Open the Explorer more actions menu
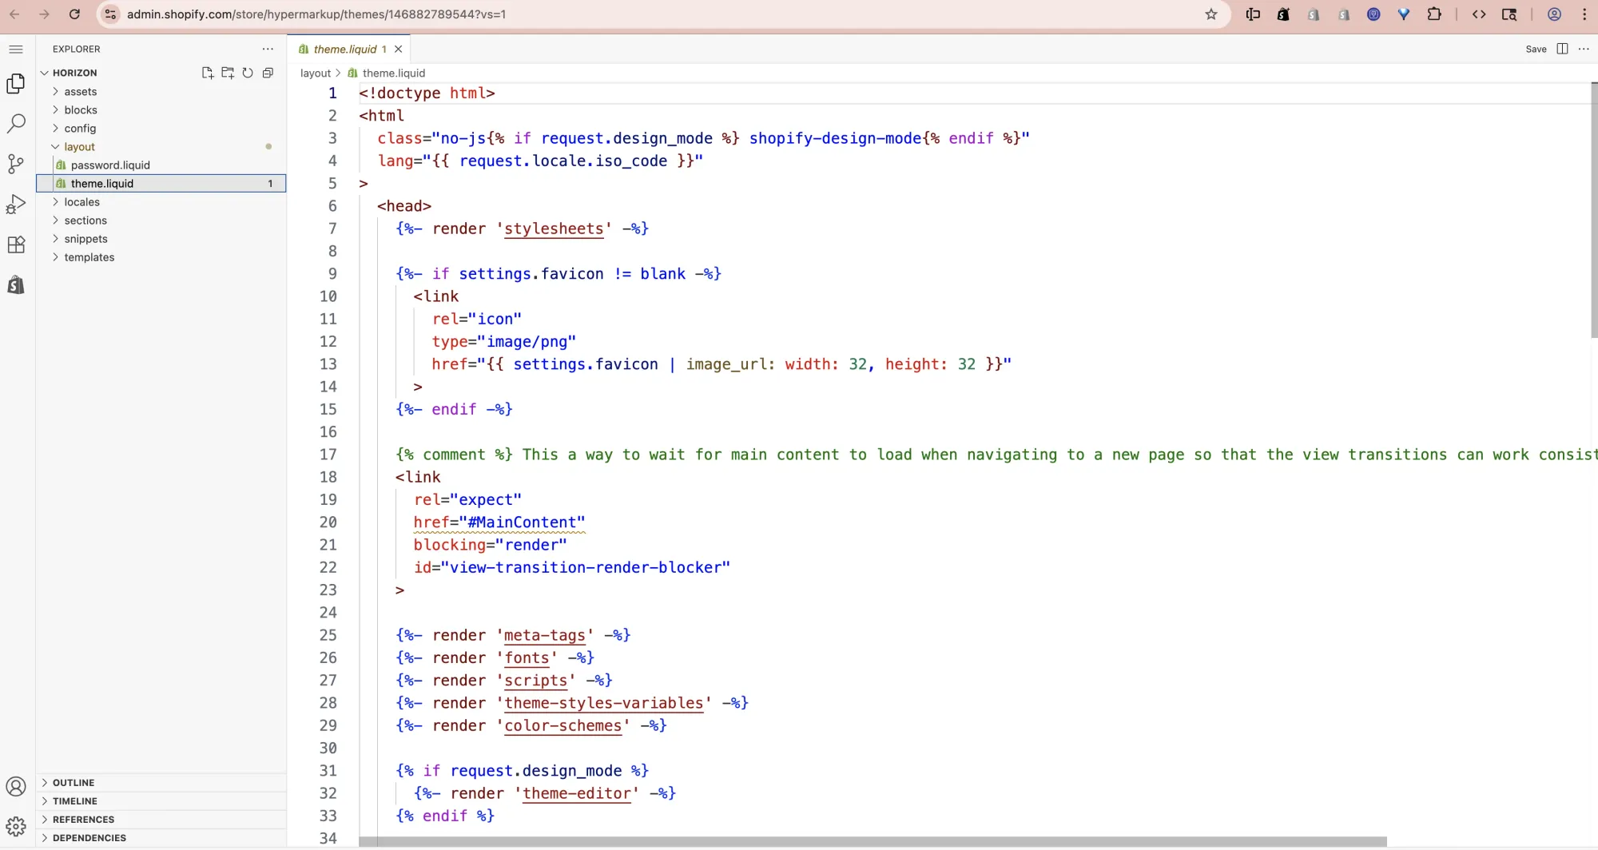The width and height of the screenshot is (1598, 850). (x=267, y=49)
